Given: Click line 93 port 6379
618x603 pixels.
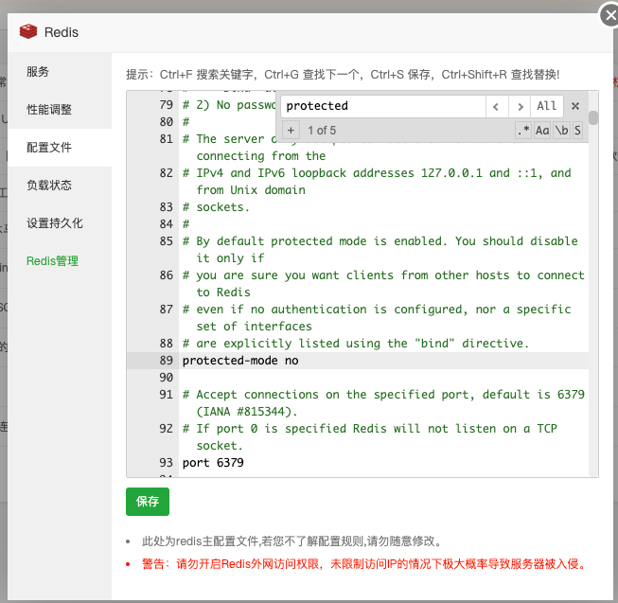Looking at the screenshot, I should pos(213,462).
